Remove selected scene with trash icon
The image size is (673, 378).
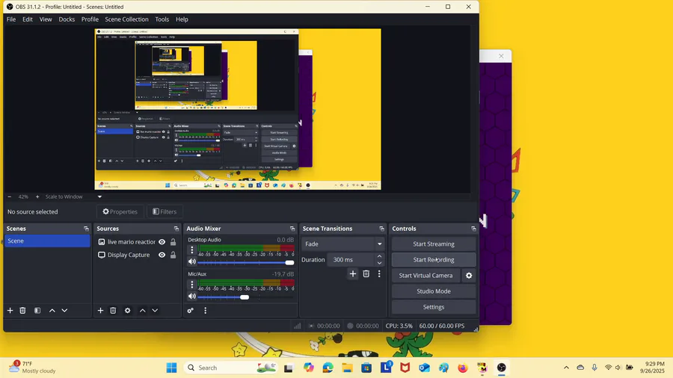point(22,310)
